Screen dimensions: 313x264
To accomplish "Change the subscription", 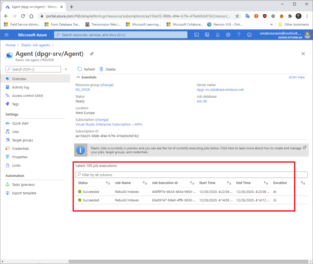I will tap(102, 120).
